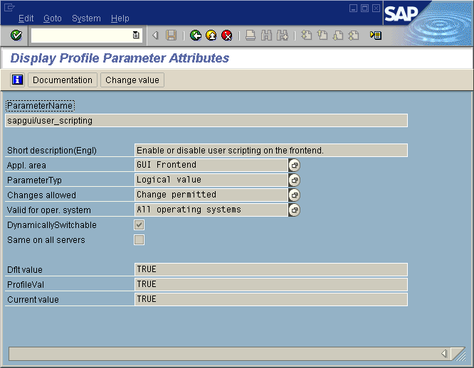Open the command field history dropdown
The height and width of the screenshot is (368, 474).
point(136,36)
